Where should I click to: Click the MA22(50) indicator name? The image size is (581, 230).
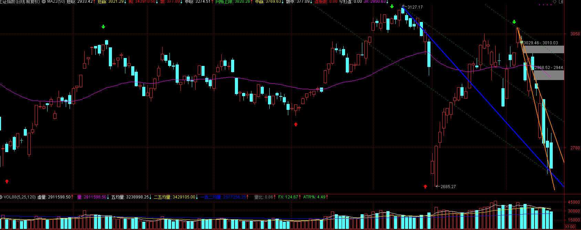pyautogui.click(x=55, y=2)
